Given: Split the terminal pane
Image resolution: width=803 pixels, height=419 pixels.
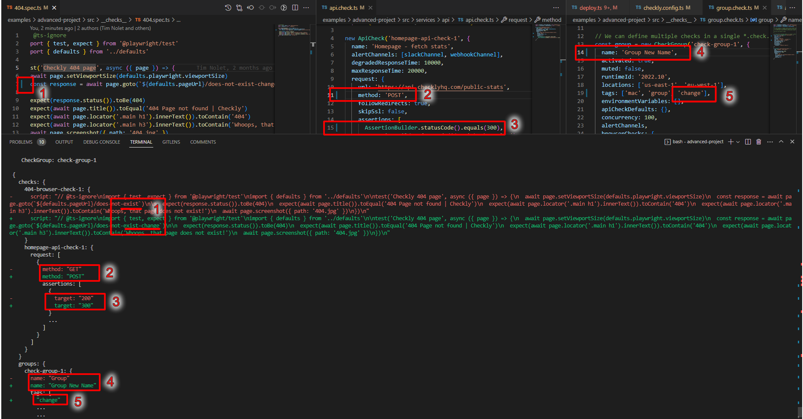Looking at the screenshot, I should (x=748, y=142).
